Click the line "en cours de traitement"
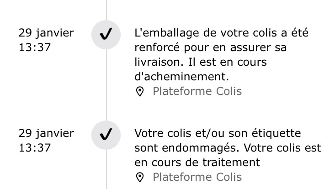335x189 pixels. (197, 162)
